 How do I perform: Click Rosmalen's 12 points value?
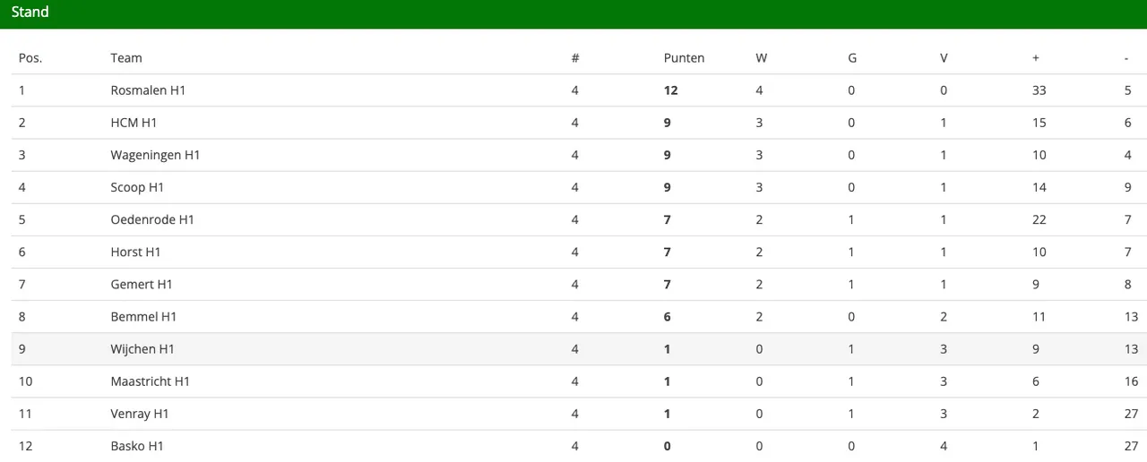(x=670, y=90)
